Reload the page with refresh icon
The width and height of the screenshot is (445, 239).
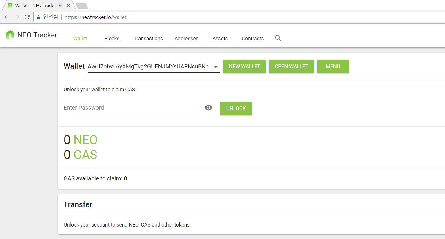tap(27, 17)
